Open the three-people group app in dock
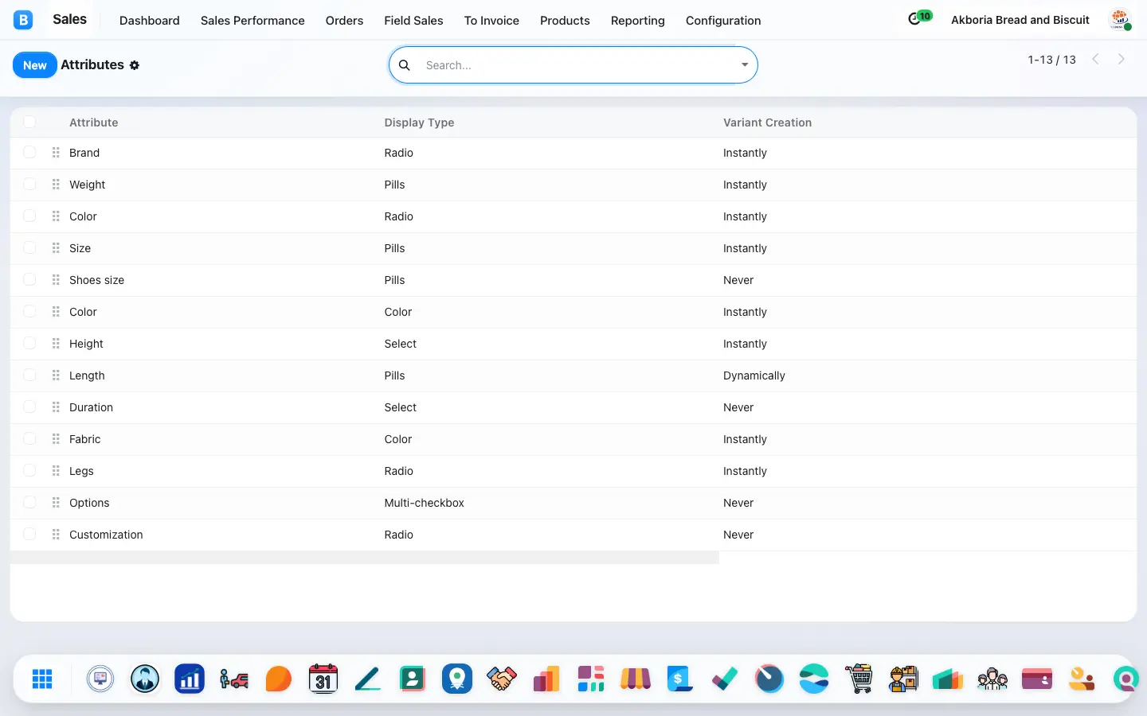1147x716 pixels. (x=992, y=679)
